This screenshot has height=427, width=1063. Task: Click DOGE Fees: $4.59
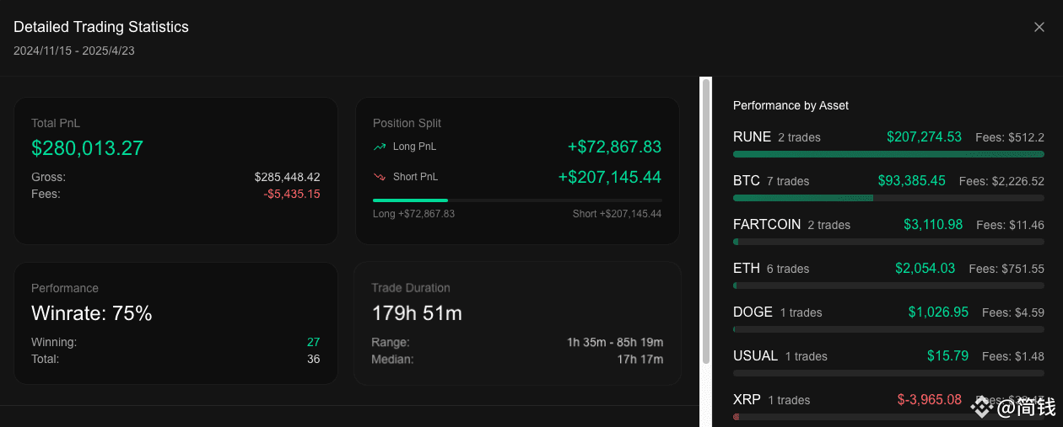(1013, 312)
